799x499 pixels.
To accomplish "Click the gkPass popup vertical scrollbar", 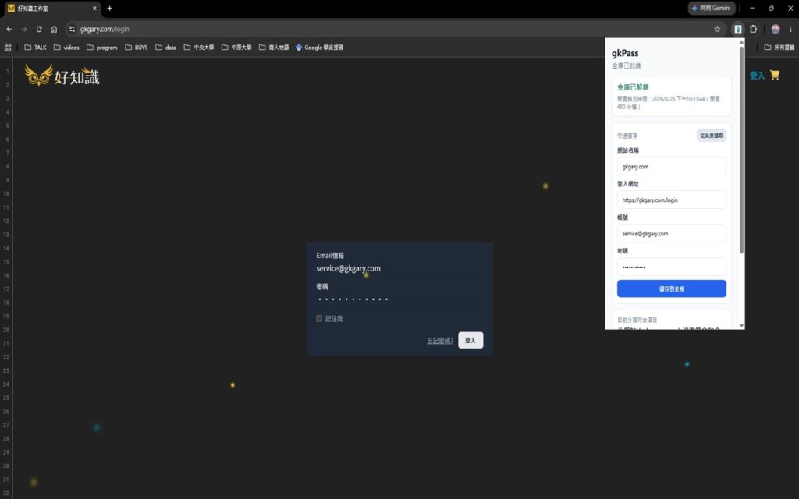I will pyautogui.click(x=741, y=149).
